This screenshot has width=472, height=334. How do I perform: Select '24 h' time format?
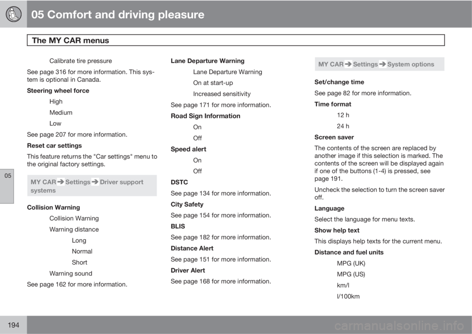tap(343, 126)
